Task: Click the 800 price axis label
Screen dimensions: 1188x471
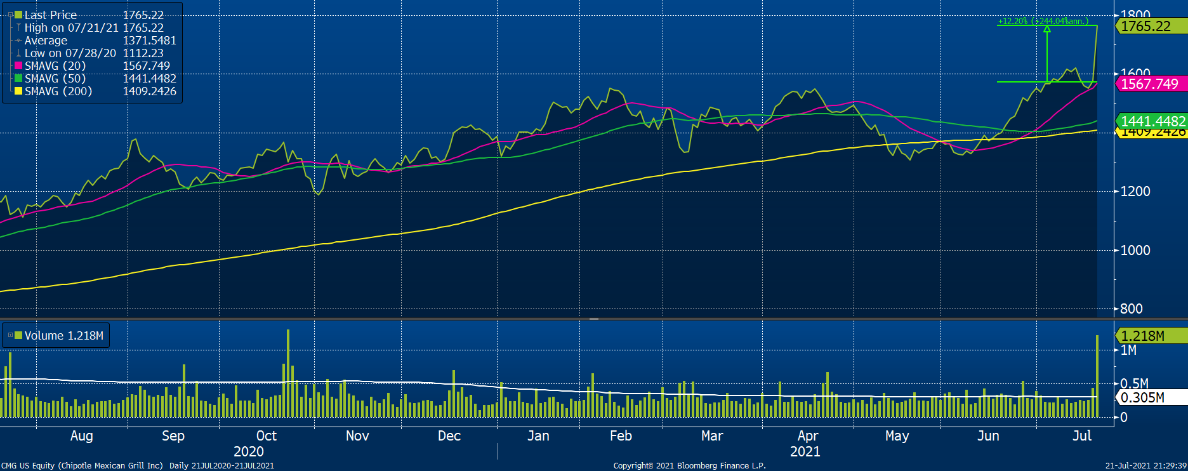Action: coord(1132,308)
